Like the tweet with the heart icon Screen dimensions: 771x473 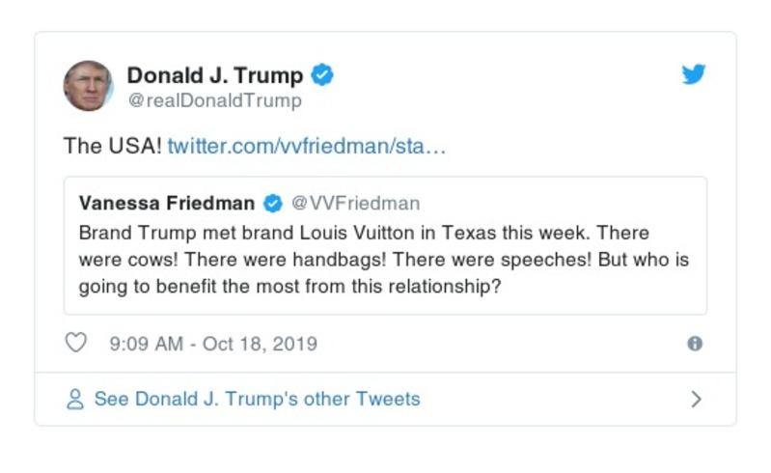pos(75,344)
